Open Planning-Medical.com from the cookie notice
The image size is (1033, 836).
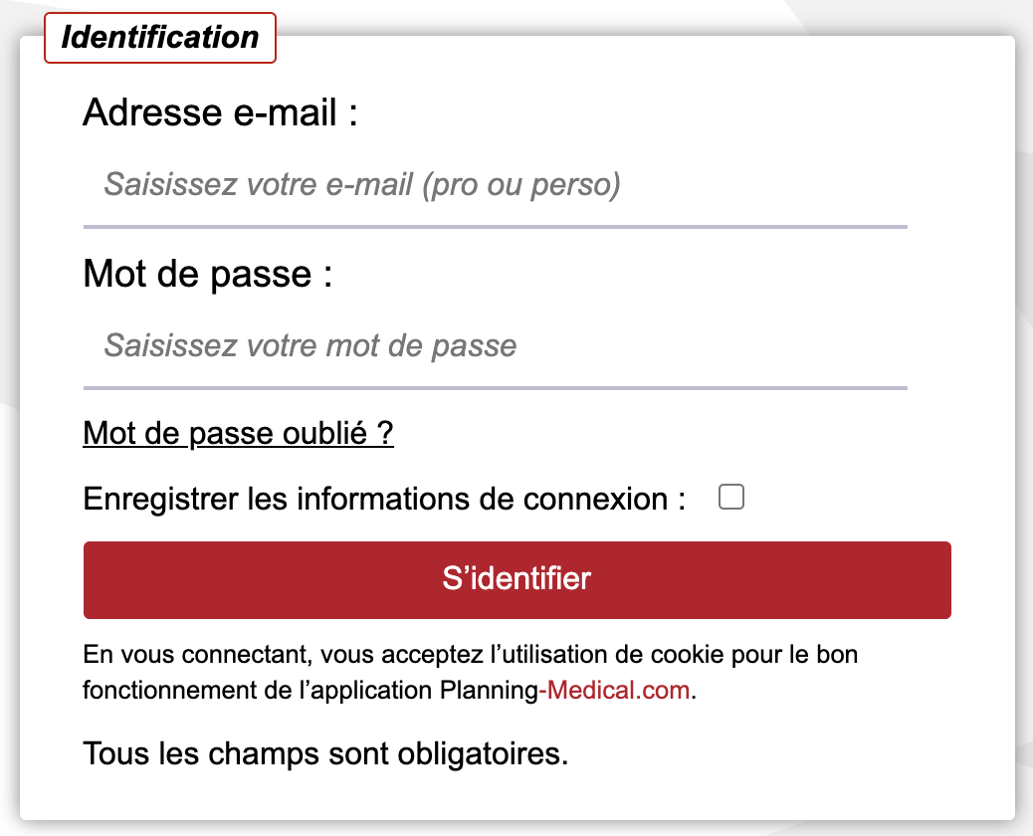point(617,689)
